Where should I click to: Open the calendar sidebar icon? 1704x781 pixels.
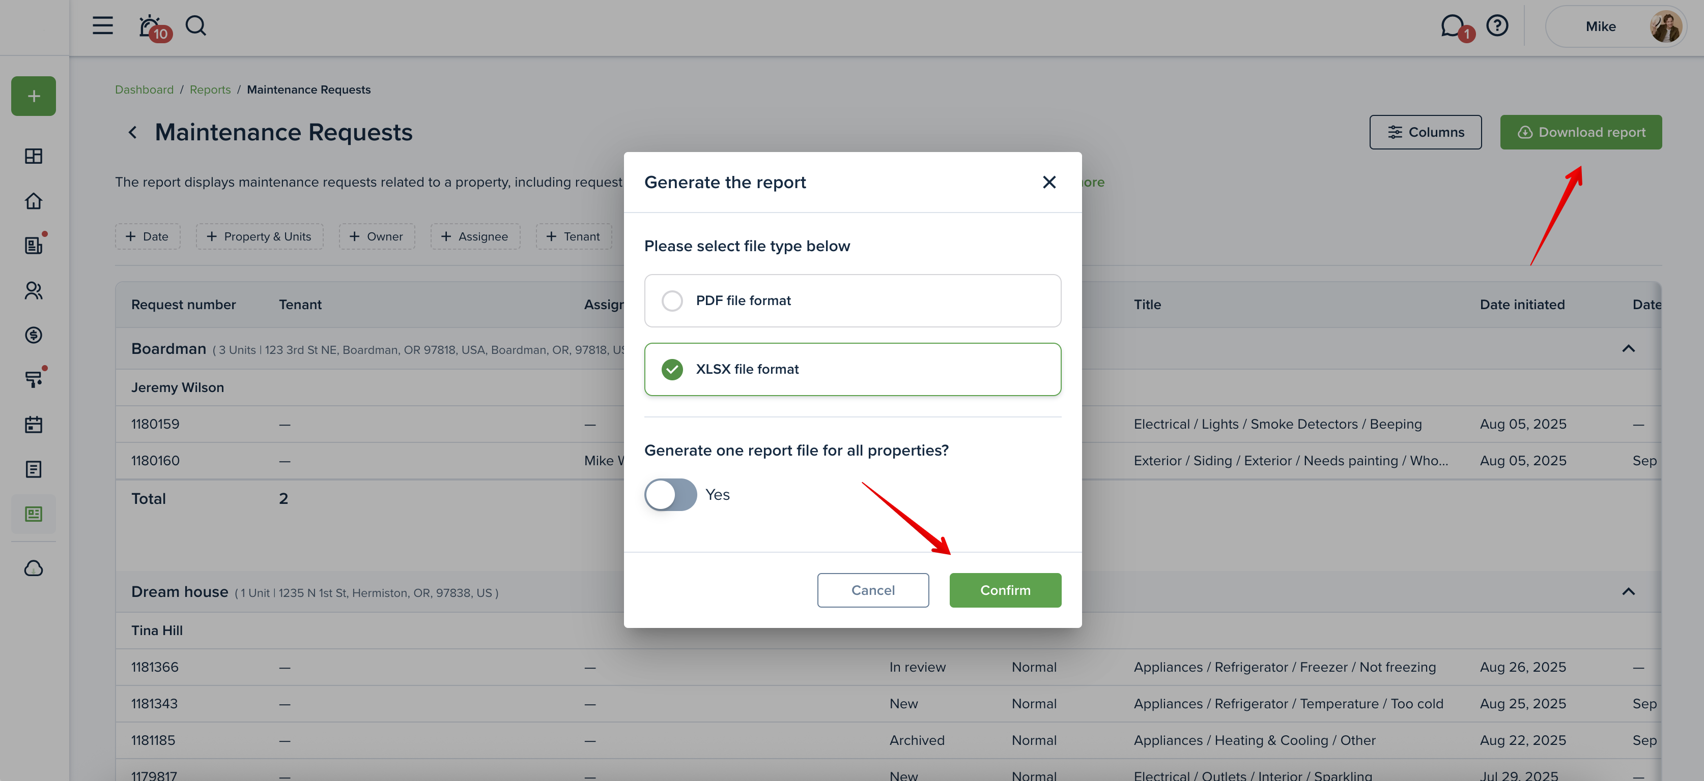pos(34,424)
